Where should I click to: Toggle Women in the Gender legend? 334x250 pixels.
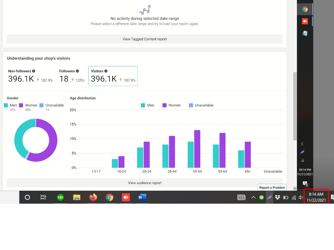tap(28, 105)
